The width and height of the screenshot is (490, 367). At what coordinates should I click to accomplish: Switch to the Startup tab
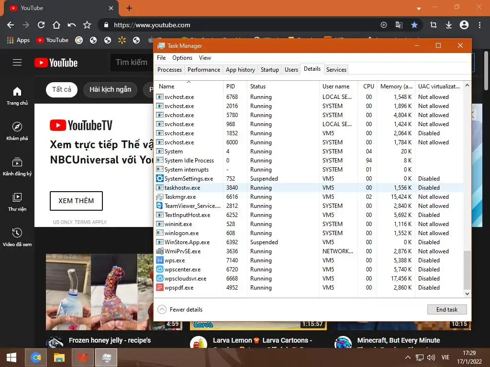click(270, 70)
